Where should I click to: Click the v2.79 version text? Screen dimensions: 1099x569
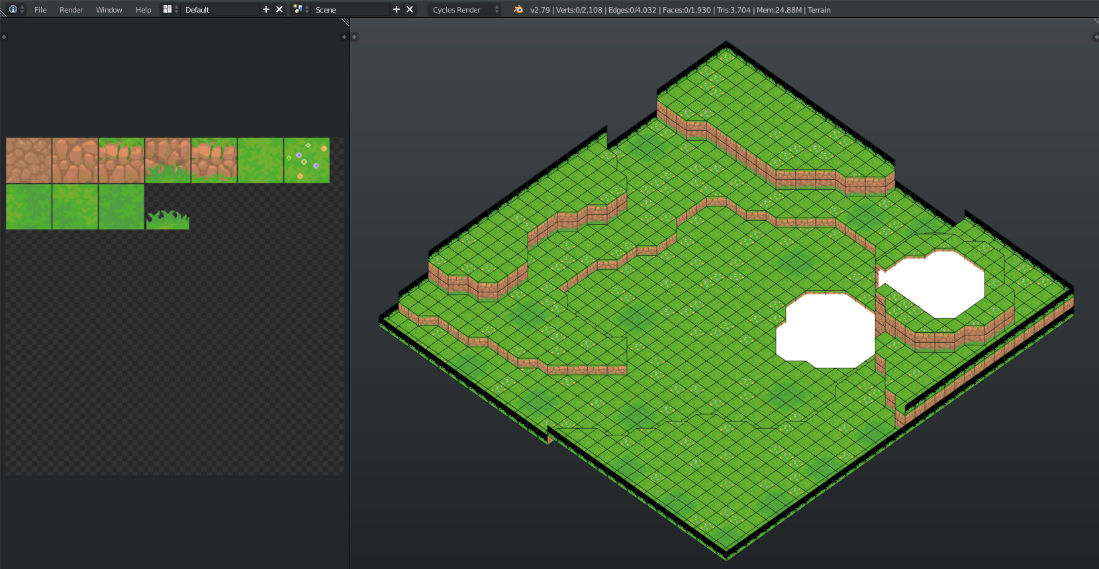point(540,10)
